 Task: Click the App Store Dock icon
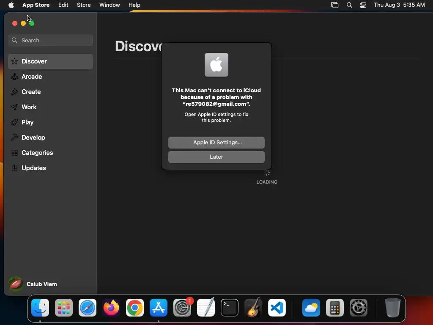[159, 308]
